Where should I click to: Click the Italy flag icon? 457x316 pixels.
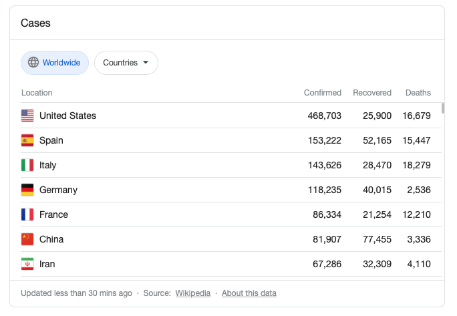coord(27,165)
